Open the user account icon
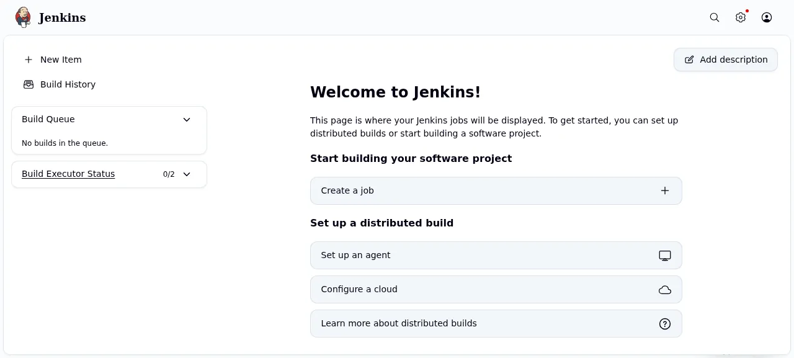Screen dimensions: 794x358 click(x=767, y=17)
